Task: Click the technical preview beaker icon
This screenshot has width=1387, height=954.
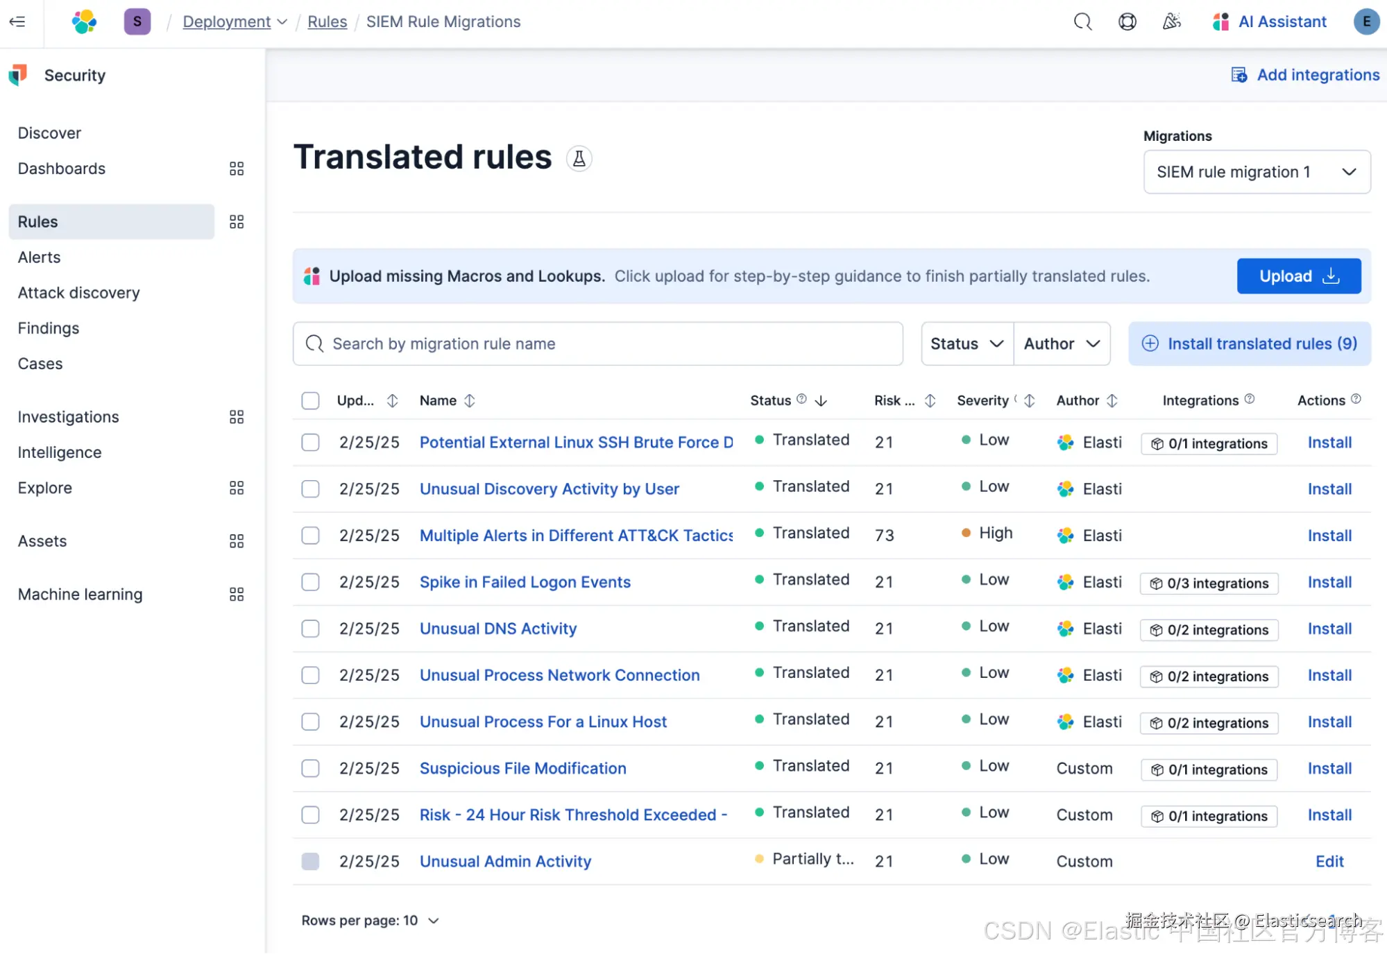Action: pyautogui.click(x=579, y=159)
